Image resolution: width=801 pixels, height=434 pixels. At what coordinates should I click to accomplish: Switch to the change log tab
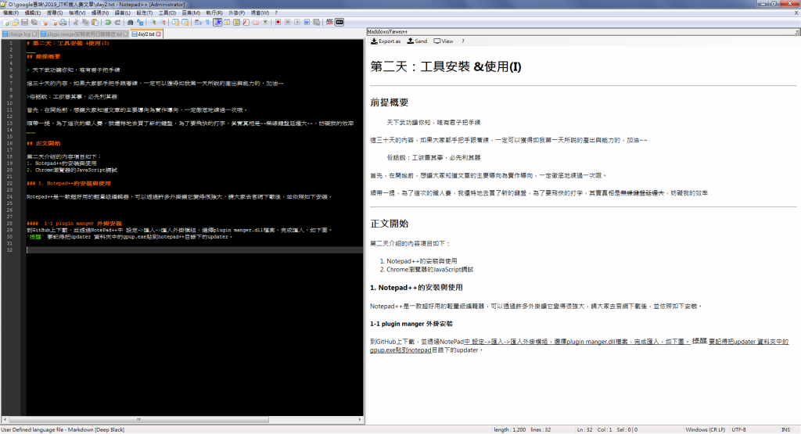coord(20,34)
